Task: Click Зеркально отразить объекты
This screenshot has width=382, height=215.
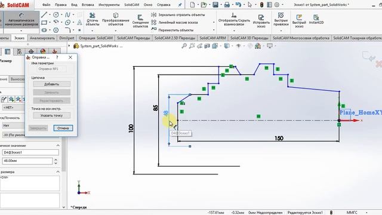Action: [178, 15]
